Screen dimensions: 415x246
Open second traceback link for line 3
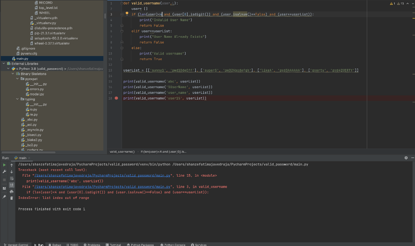point(103,187)
